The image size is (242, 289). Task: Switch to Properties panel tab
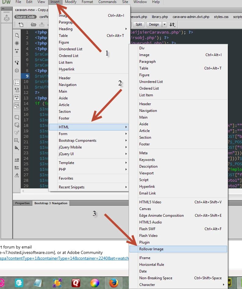pos(23,203)
